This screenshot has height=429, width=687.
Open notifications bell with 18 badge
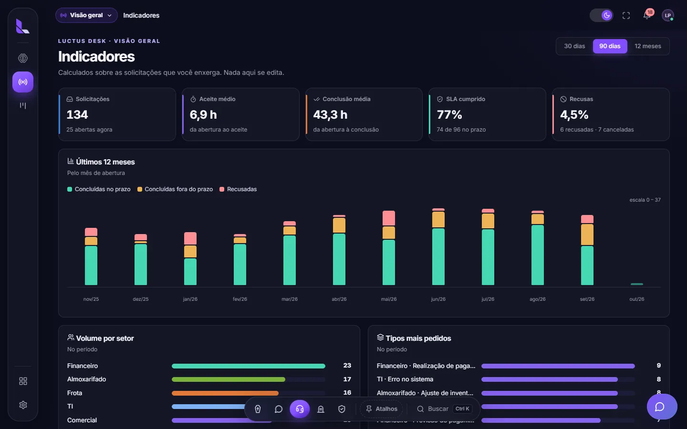[x=647, y=15]
